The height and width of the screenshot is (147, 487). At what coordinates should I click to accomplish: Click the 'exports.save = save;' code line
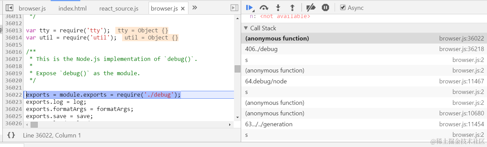(x=60, y=116)
